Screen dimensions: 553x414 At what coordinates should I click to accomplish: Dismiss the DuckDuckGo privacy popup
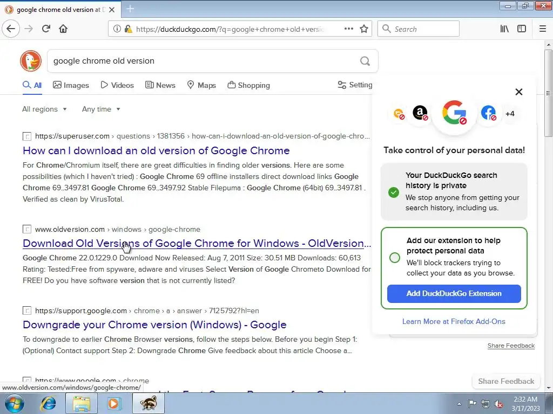(x=519, y=92)
